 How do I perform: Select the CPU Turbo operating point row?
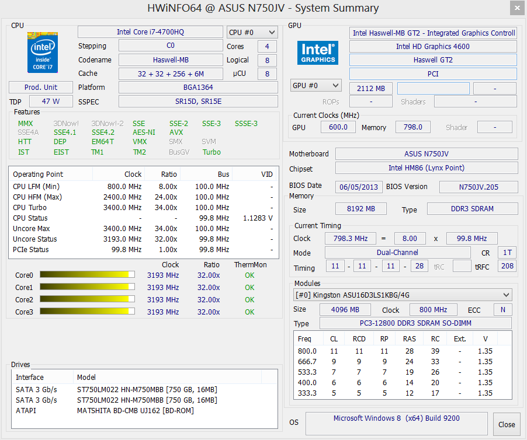(x=143, y=207)
